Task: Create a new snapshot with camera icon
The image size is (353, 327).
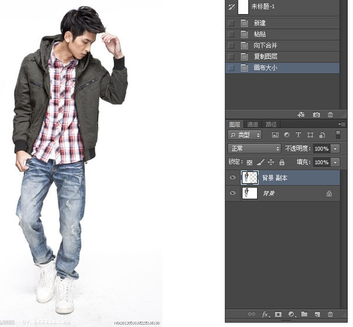Action: pyautogui.click(x=317, y=114)
